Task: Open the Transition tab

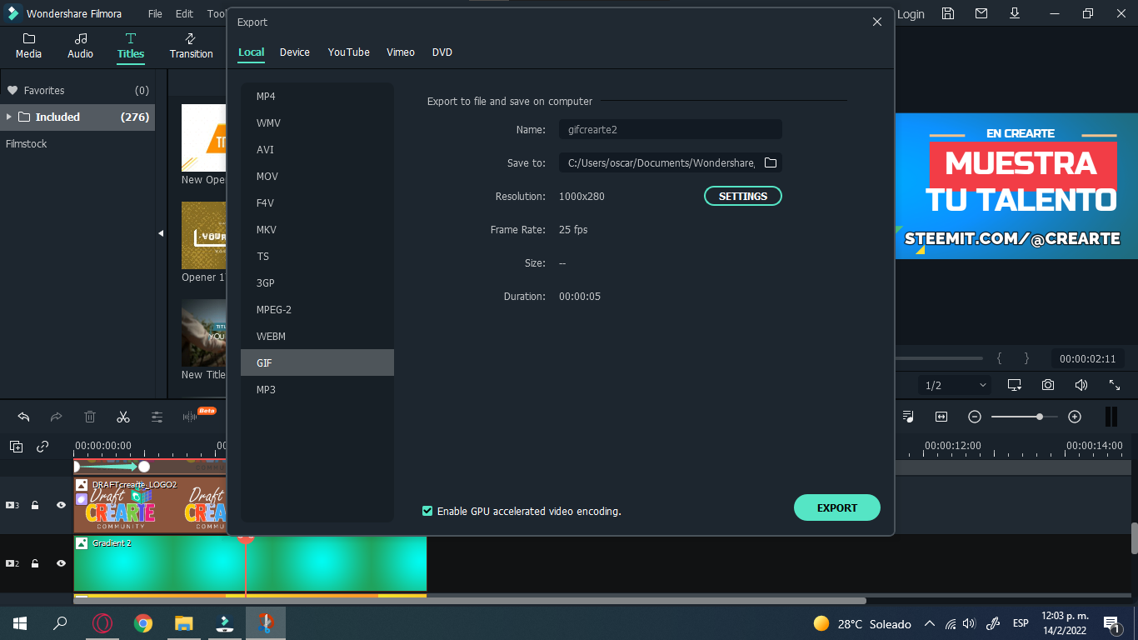Action: [x=191, y=46]
